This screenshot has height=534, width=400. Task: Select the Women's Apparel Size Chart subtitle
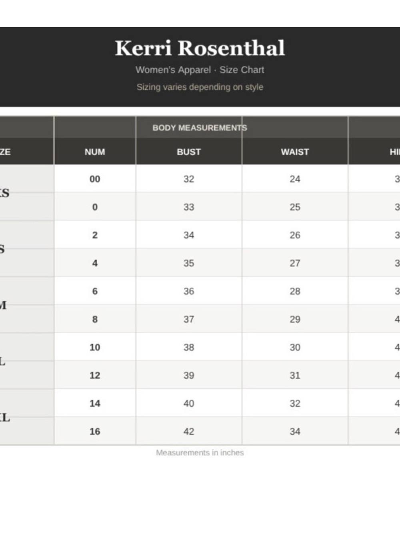[x=200, y=70]
